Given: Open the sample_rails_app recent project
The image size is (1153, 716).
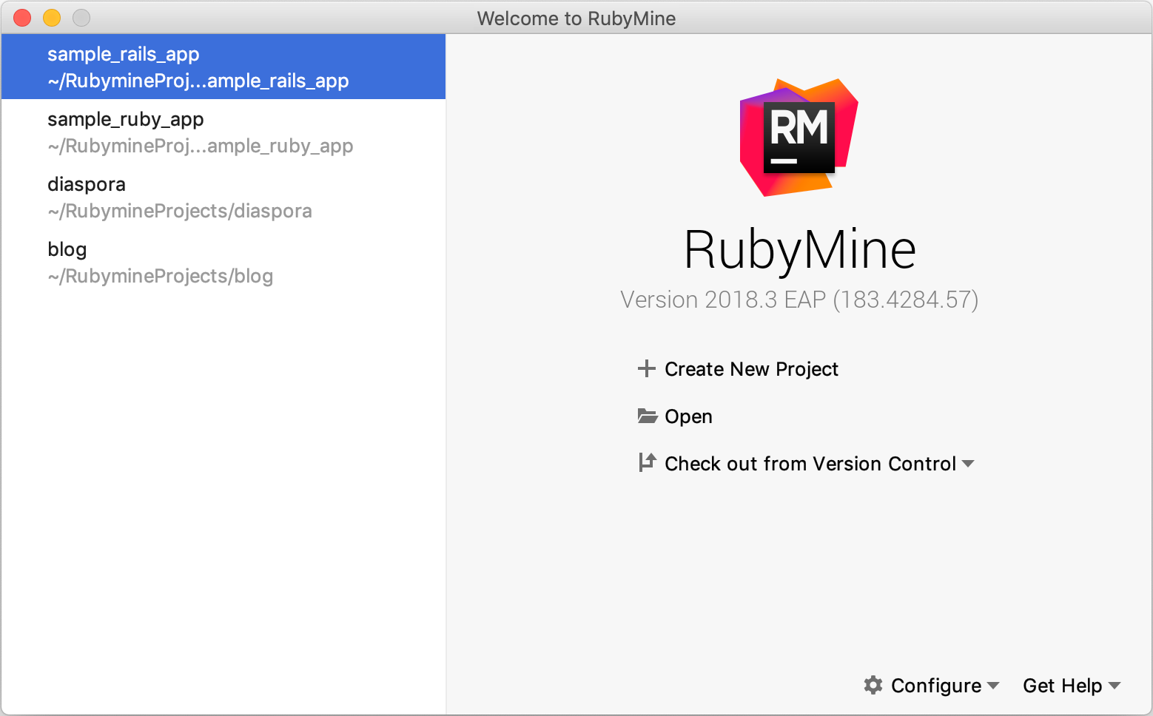Looking at the screenshot, I should [x=223, y=67].
